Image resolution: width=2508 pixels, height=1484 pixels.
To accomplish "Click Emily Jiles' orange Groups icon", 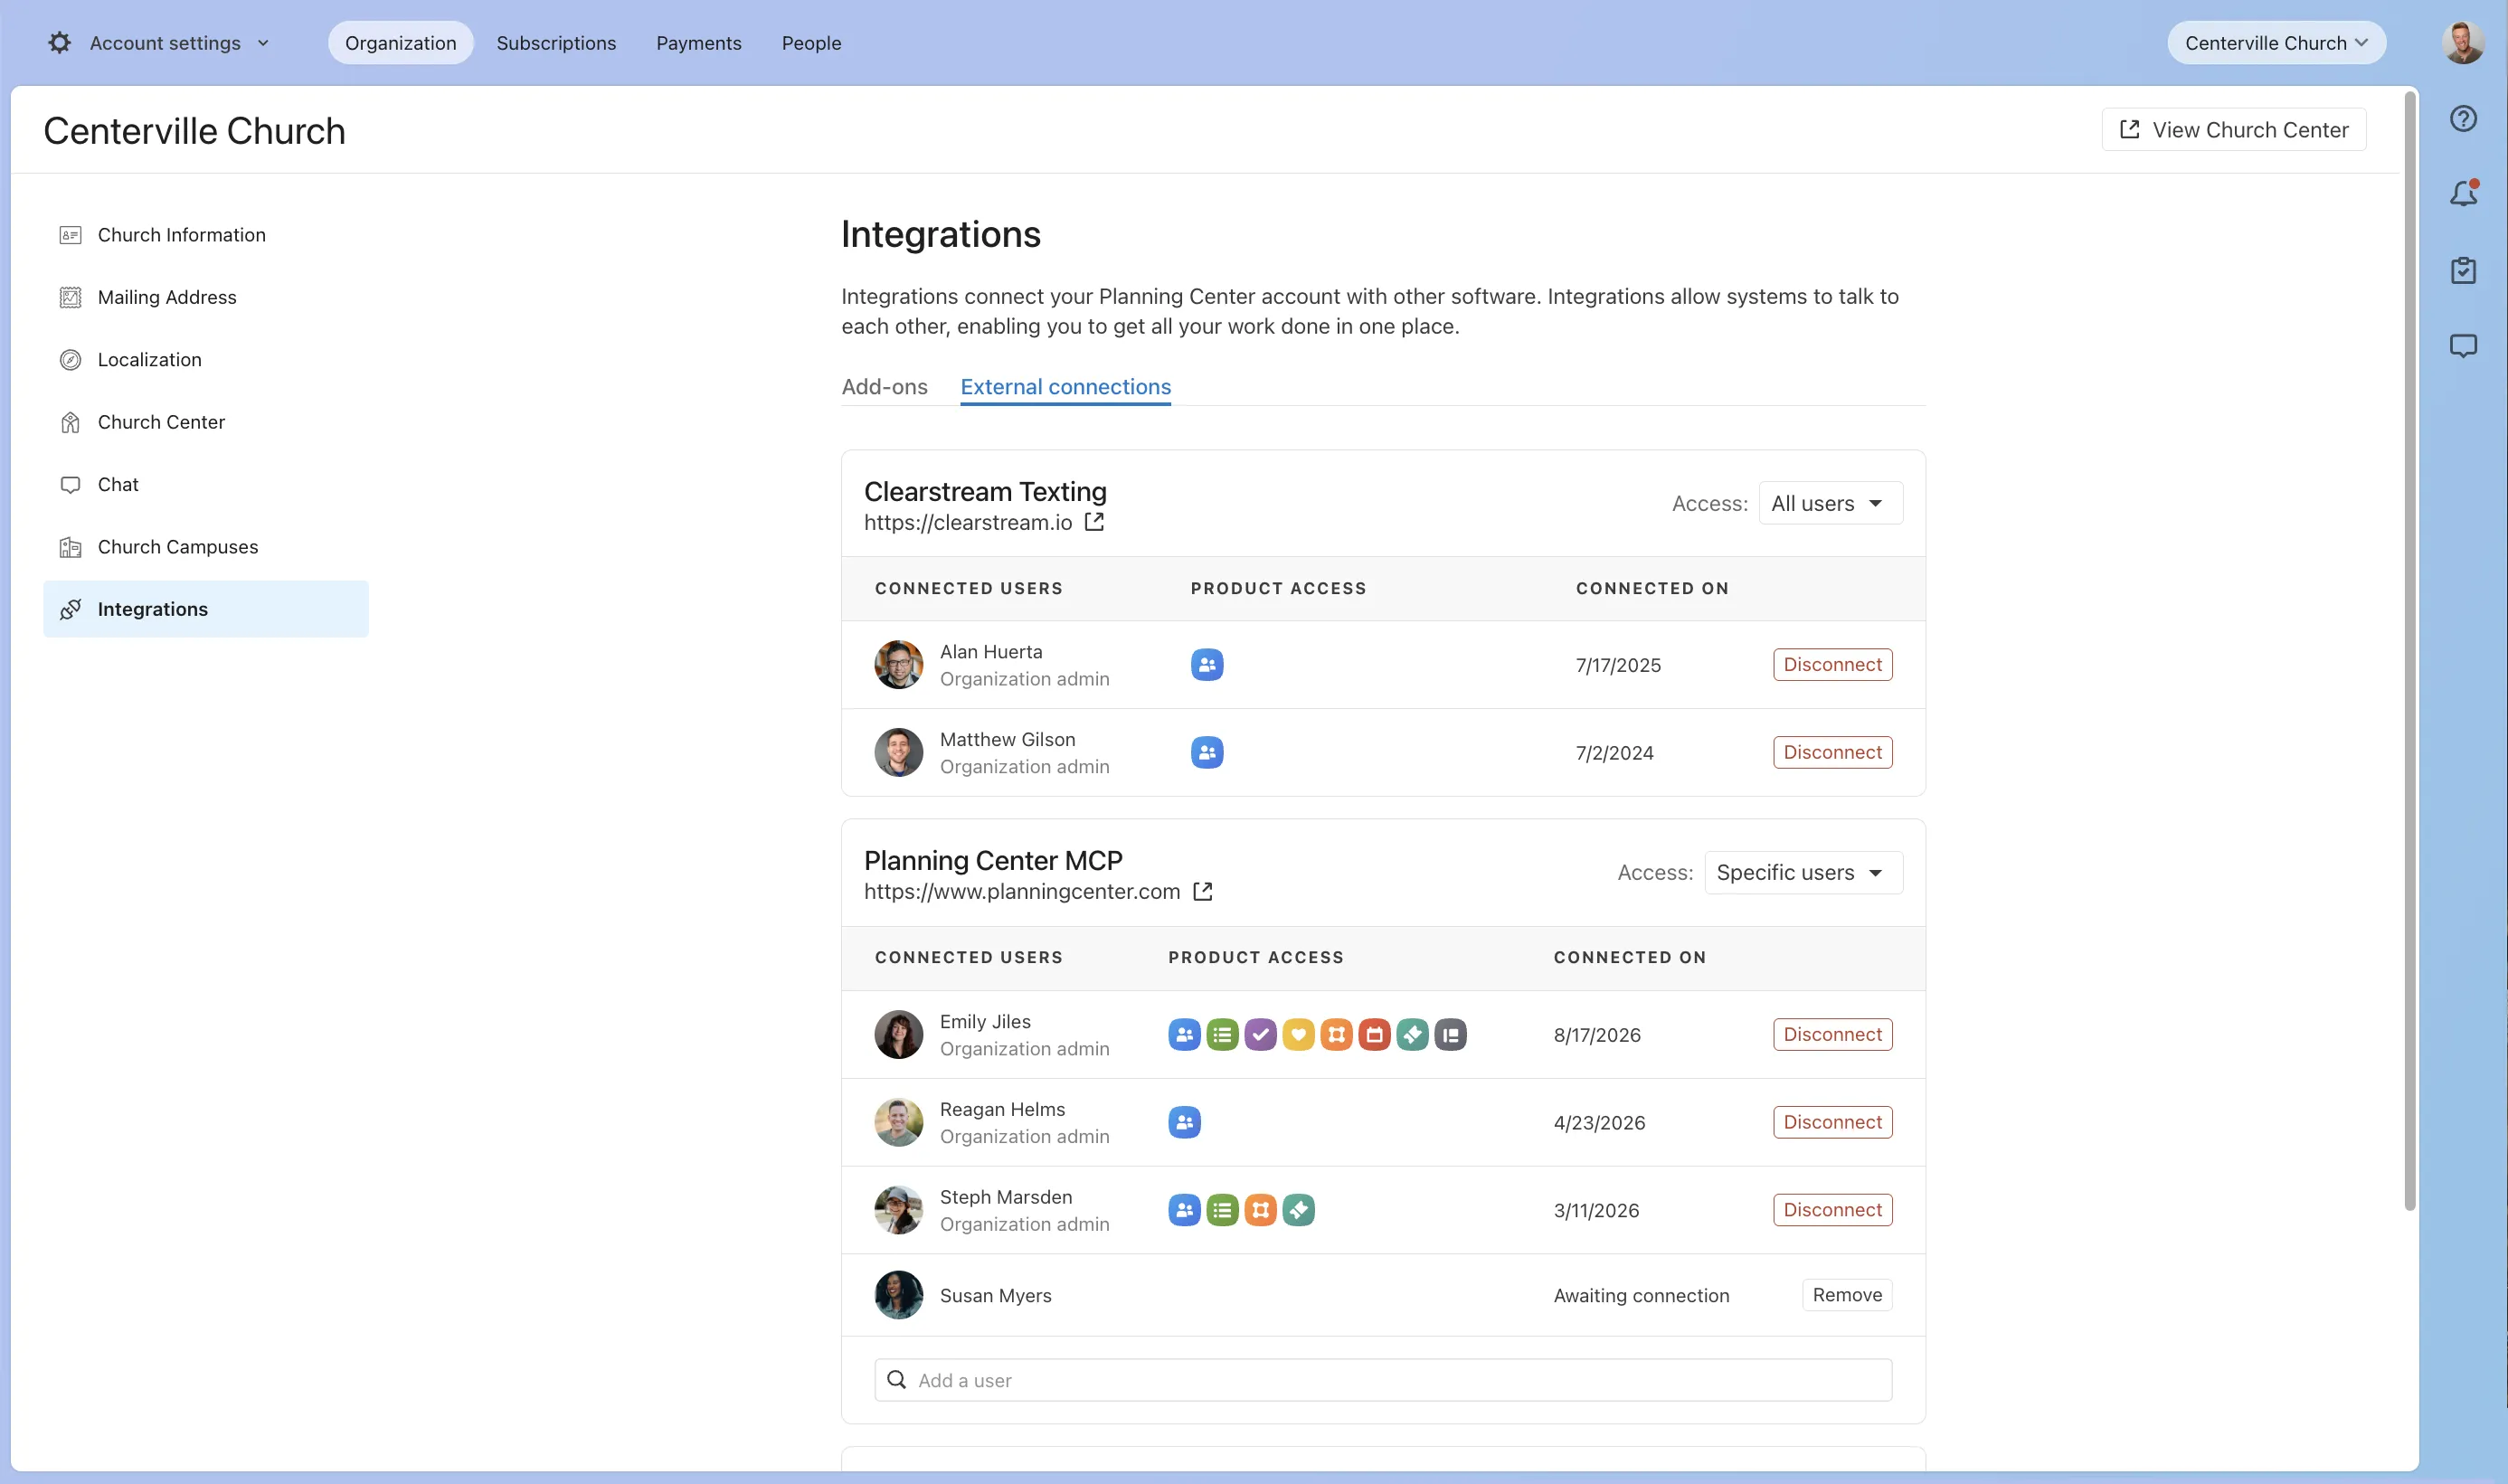I will tap(1337, 1035).
